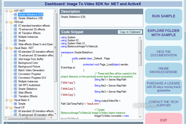Click the sample tree scroll-right arrow

click(51, 118)
